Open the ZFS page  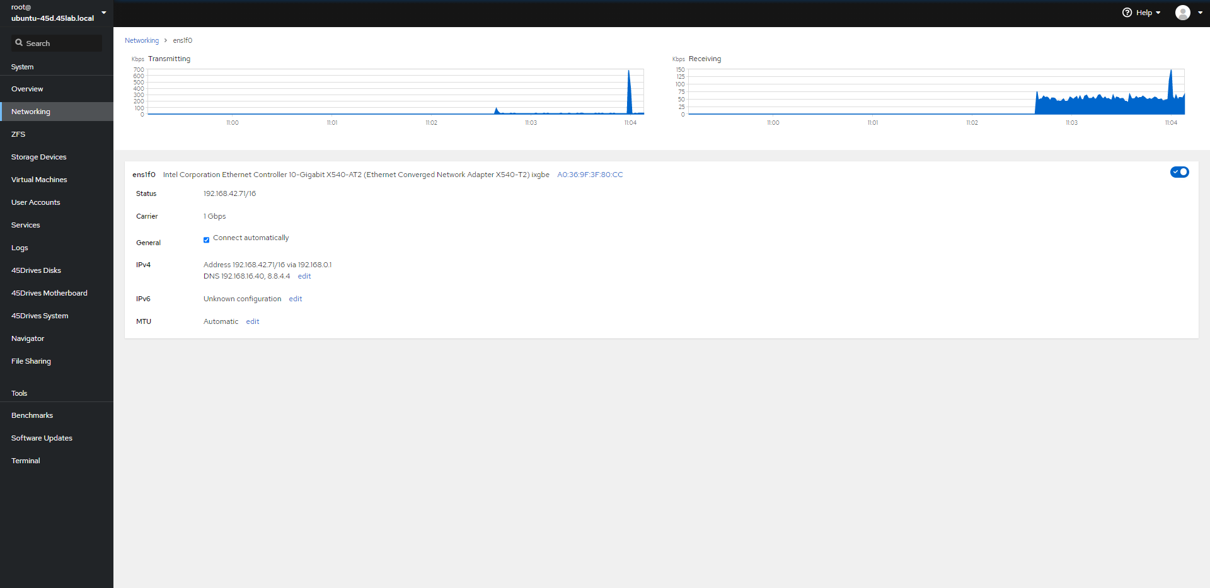pyautogui.click(x=57, y=134)
